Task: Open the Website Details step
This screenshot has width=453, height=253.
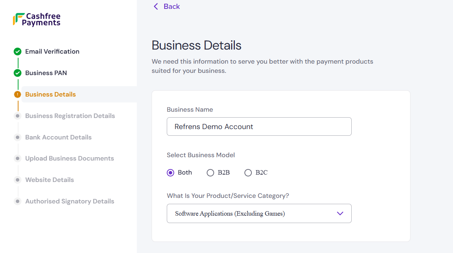Action: (50, 180)
